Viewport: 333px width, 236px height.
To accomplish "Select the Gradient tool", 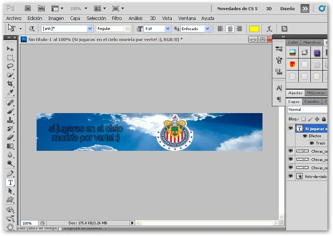I will pos(10,146).
